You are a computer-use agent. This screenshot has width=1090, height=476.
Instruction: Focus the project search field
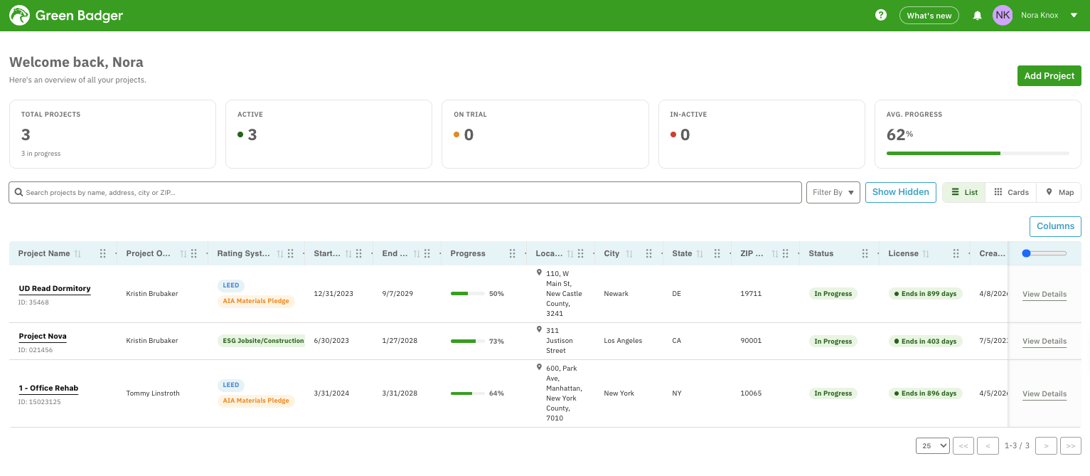[x=405, y=192]
